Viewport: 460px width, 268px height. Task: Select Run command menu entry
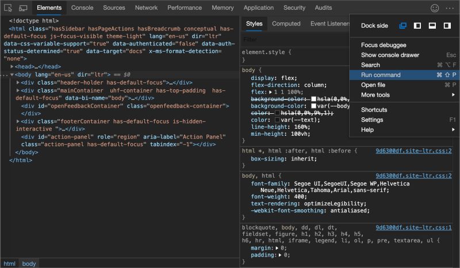click(x=404, y=75)
